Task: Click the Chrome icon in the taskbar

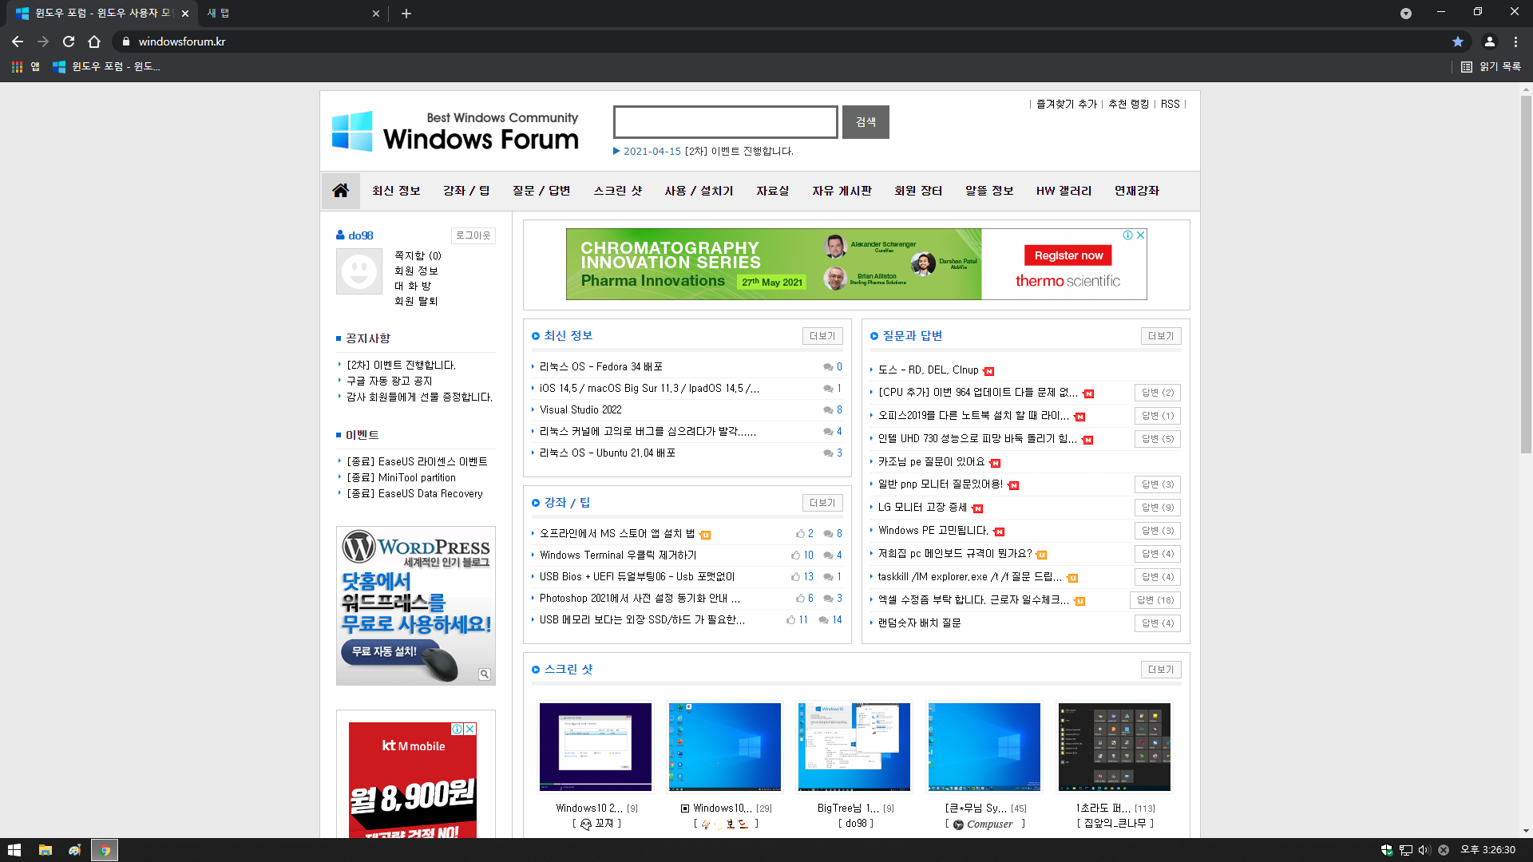Action: coord(105,850)
